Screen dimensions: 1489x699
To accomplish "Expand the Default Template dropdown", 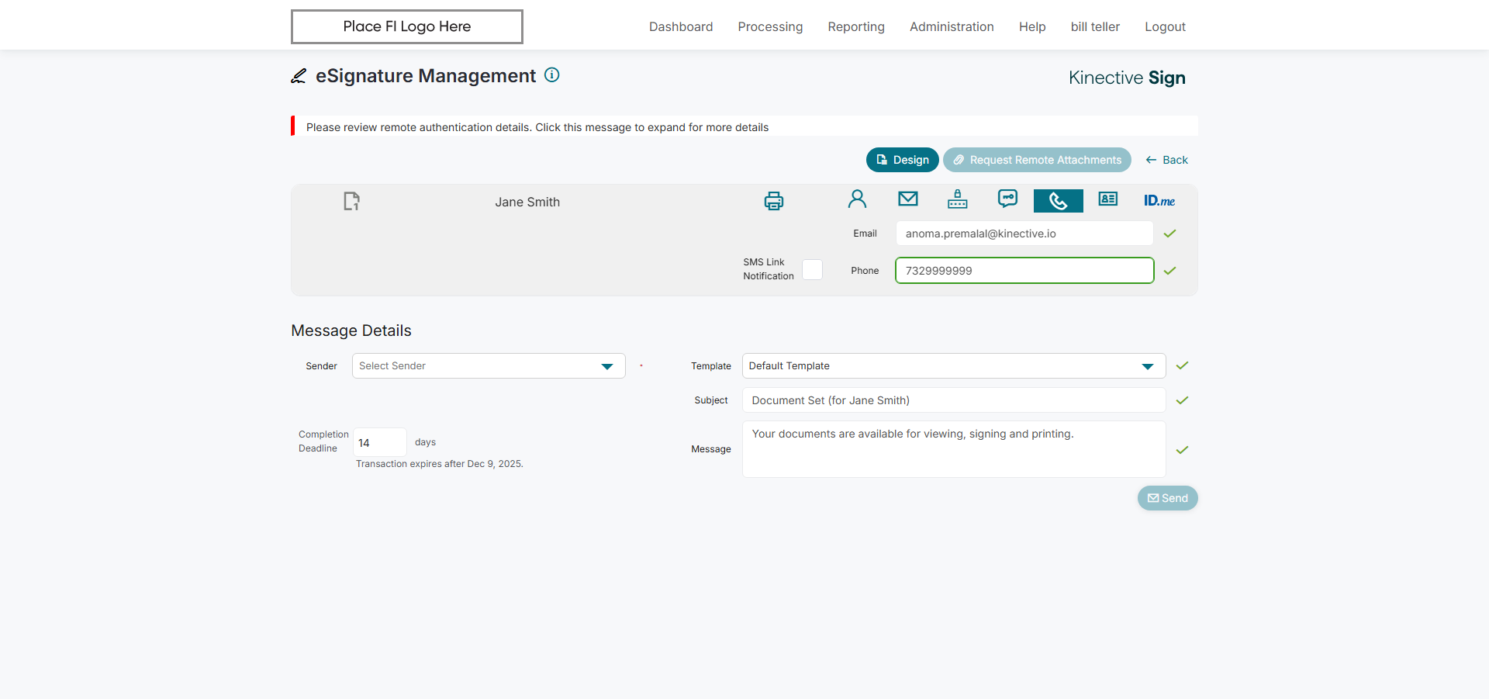I will tap(953, 366).
